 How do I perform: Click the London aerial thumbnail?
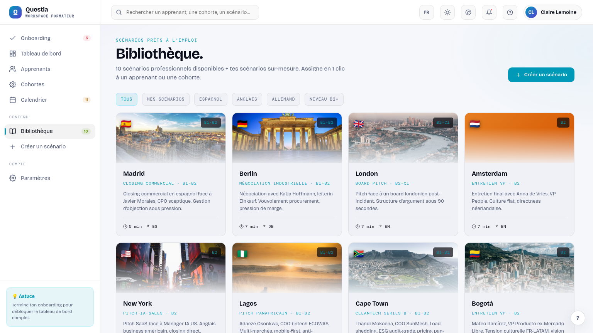tap(403, 138)
